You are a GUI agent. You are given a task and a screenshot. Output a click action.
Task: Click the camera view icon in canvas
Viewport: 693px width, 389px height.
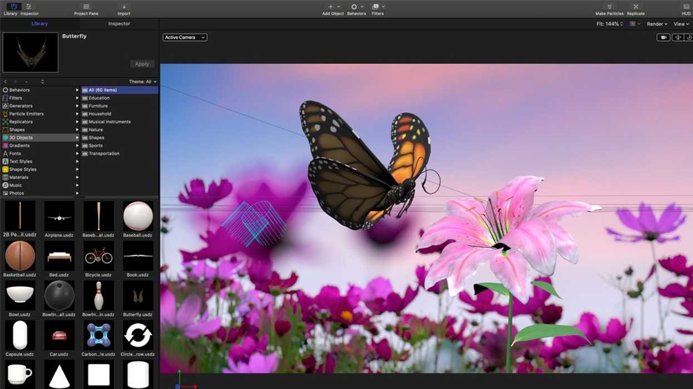tap(663, 37)
